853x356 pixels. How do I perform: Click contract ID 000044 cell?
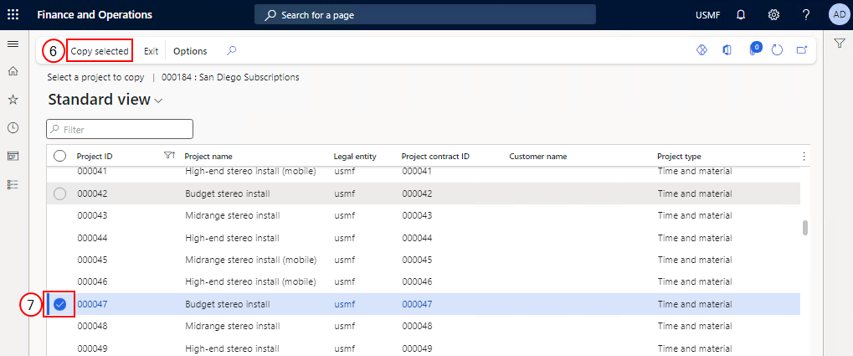[x=417, y=238]
